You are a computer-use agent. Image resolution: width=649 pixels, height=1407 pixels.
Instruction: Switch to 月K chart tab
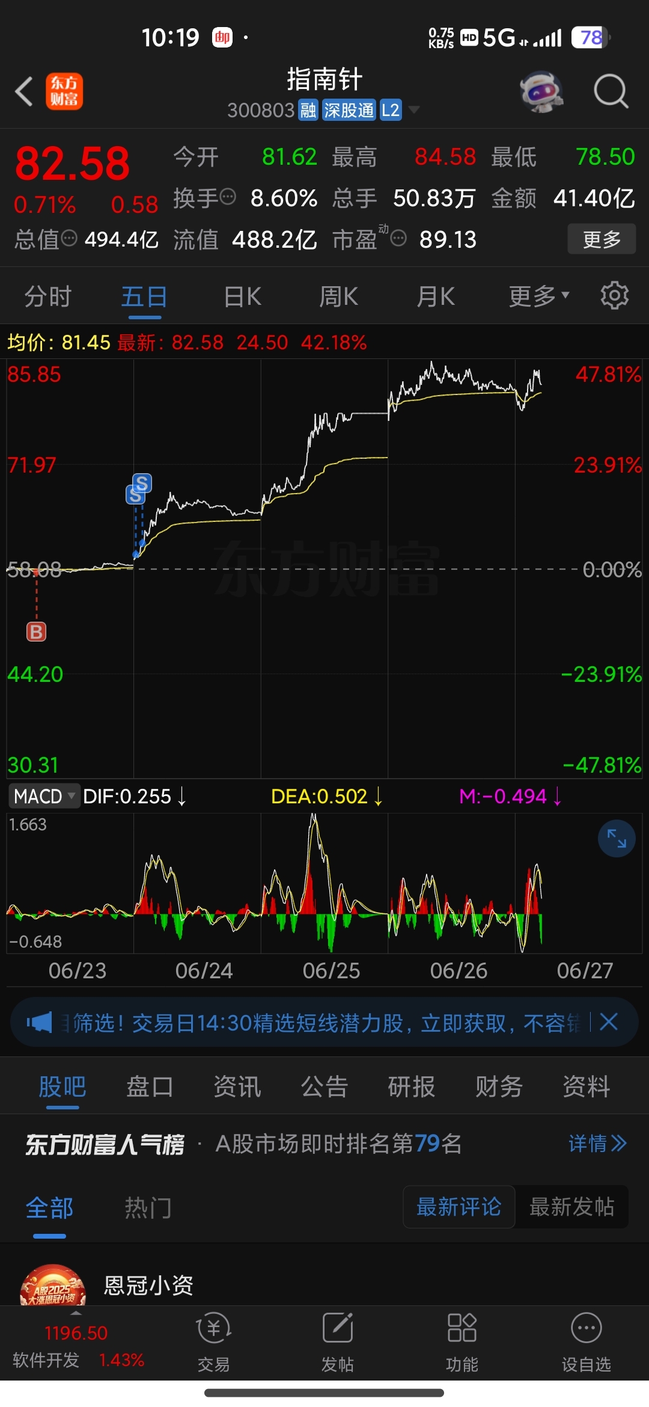coord(436,296)
